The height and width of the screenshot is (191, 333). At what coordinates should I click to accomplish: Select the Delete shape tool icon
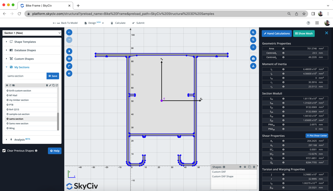pyautogui.click(x=69, y=51)
